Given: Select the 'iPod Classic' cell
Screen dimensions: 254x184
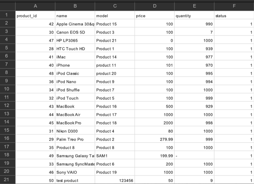Looking at the screenshot, I should pyautogui.click(x=75, y=73).
